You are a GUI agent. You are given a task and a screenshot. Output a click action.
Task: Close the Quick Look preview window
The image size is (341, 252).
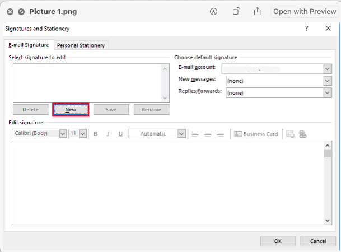[10, 12]
